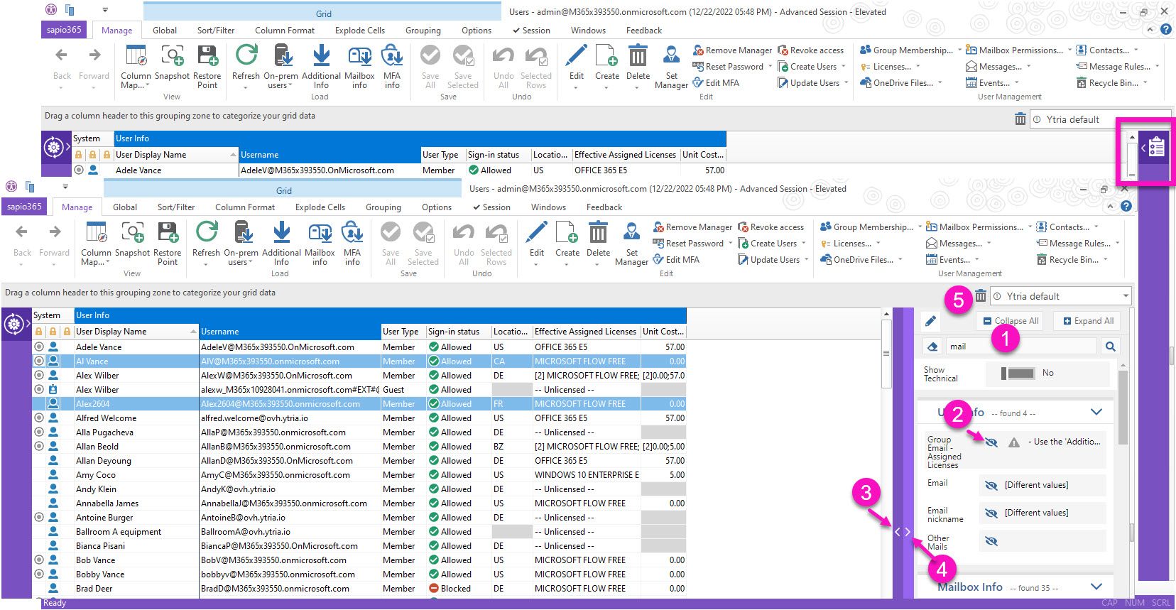Click Mailbox info icon in the upper window
The width and height of the screenshot is (1176, 610).
click(x=359, y=55)
